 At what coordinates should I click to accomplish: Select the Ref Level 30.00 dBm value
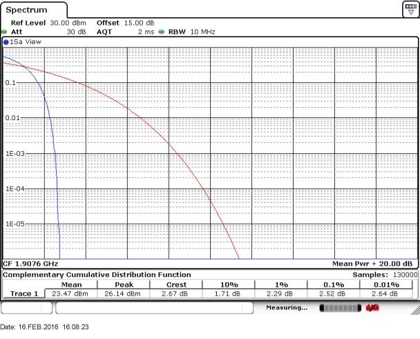pyautogui.click(x=68, y=23)
